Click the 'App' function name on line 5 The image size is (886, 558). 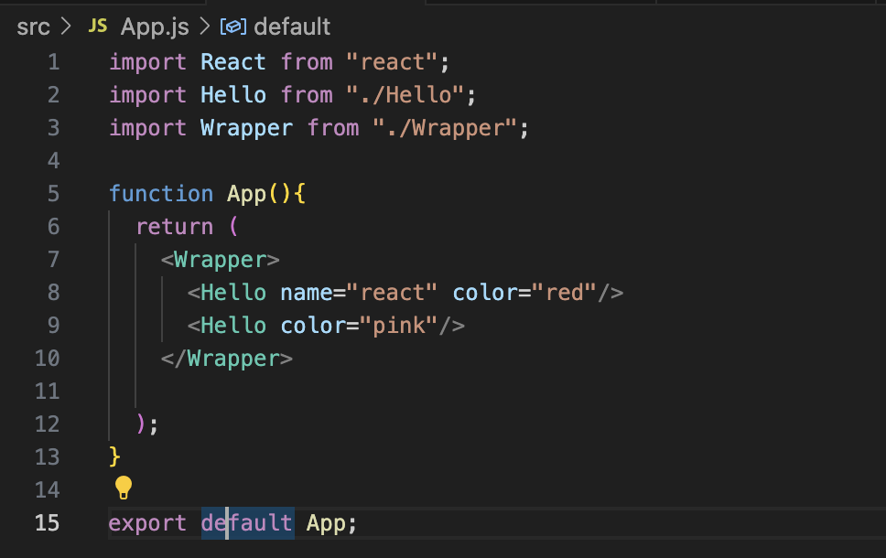coord(246,194)
